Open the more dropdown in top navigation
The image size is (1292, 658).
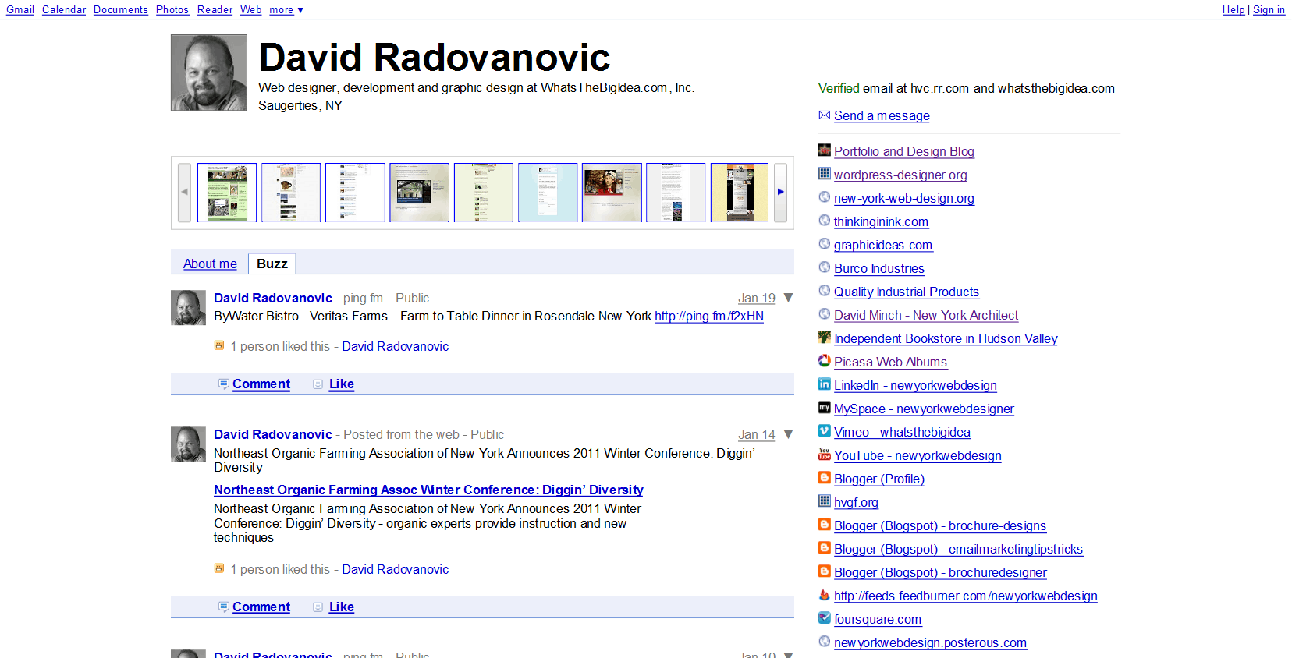(286, 9)
